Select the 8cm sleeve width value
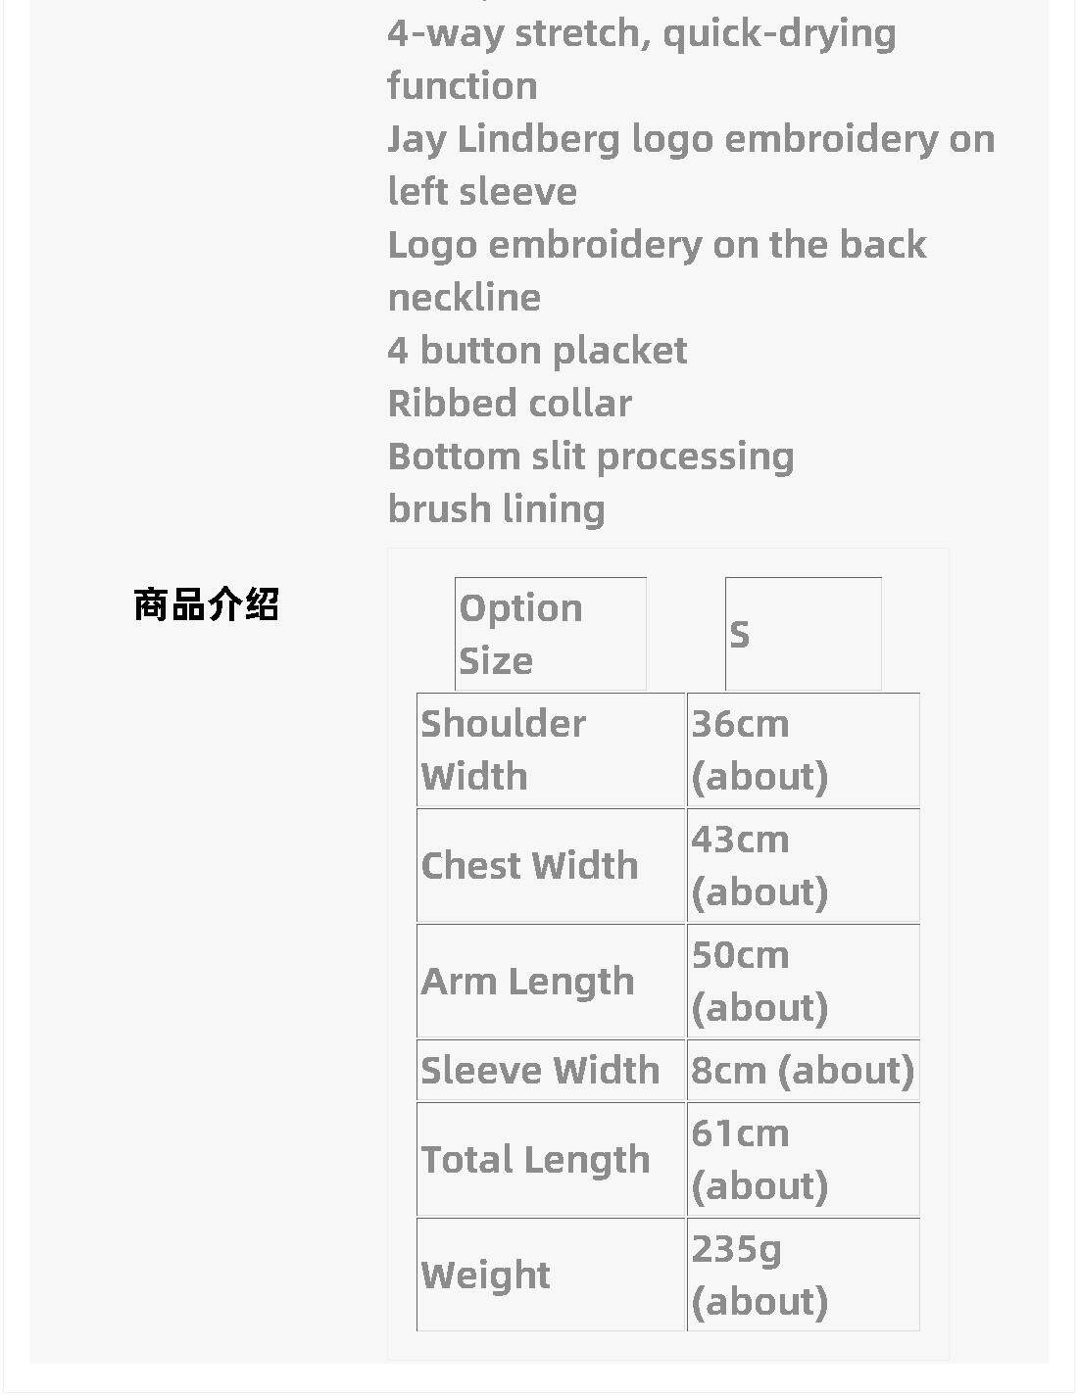Image resolution: width=1078 pixels, height=1396 pixels. click(x=803, y=1070)
